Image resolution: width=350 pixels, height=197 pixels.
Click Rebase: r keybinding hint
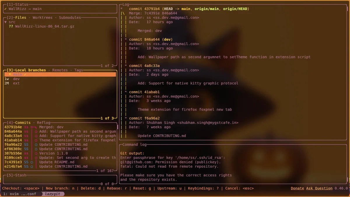[x=117, y=188]
